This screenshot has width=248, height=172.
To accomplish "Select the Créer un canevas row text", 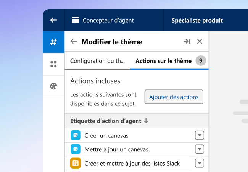I will pos(106,136).
